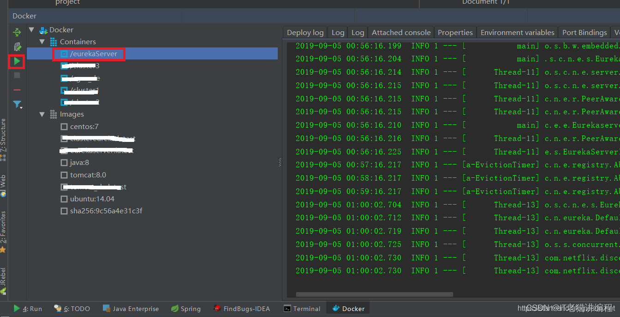
Task: Select the /eurekaServer container name
Action: click(94, 54)
